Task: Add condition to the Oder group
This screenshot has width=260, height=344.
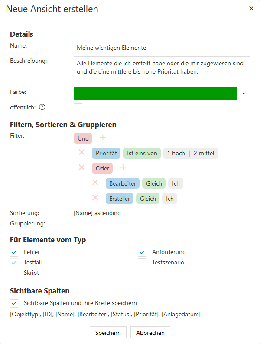Action: [123, 167]
